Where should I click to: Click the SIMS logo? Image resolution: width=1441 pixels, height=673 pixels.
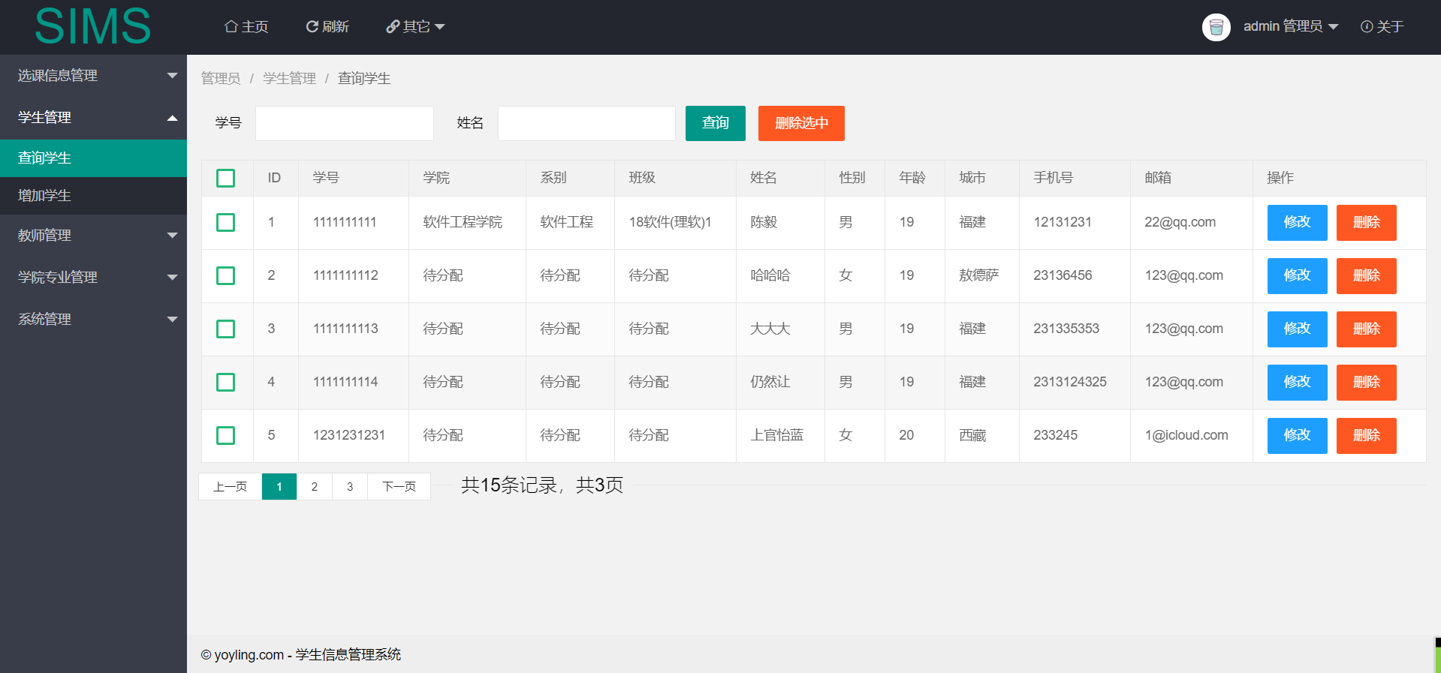(x=92, y=26)
